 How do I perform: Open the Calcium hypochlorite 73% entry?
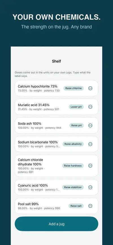(56, 88)
